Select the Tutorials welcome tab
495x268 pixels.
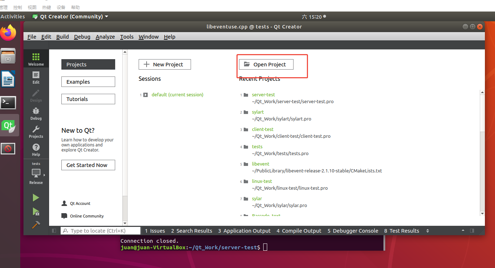(88, 99)
